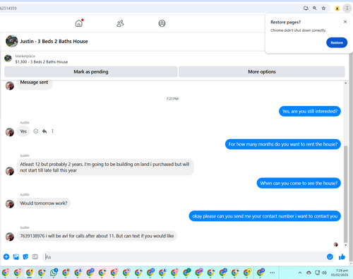Click the chat scrollbar thumb

pyautogui.click(x=345, y=194)
